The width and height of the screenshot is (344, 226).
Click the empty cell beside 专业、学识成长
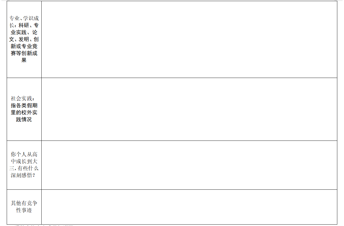pyautogui.click(x=189, y=39)
